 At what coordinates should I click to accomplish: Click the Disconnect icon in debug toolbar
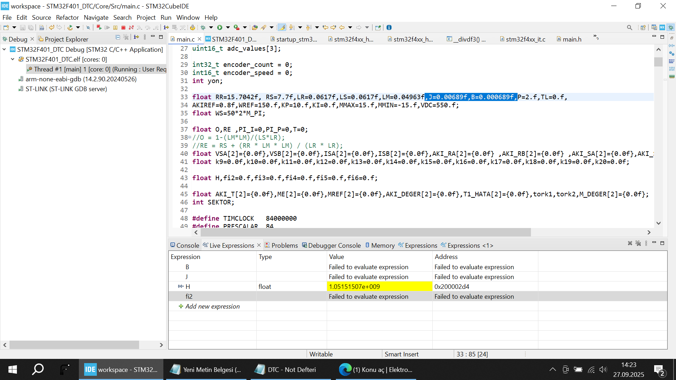coord(131,27)
